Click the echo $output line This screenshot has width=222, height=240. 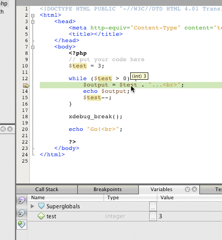click(106, 91)
